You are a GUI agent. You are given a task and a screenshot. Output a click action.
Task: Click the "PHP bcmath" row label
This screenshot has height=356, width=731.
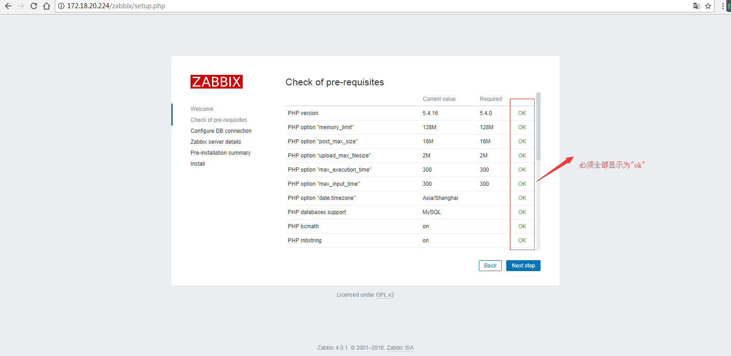pyautogui.click(x=303, y=226)
